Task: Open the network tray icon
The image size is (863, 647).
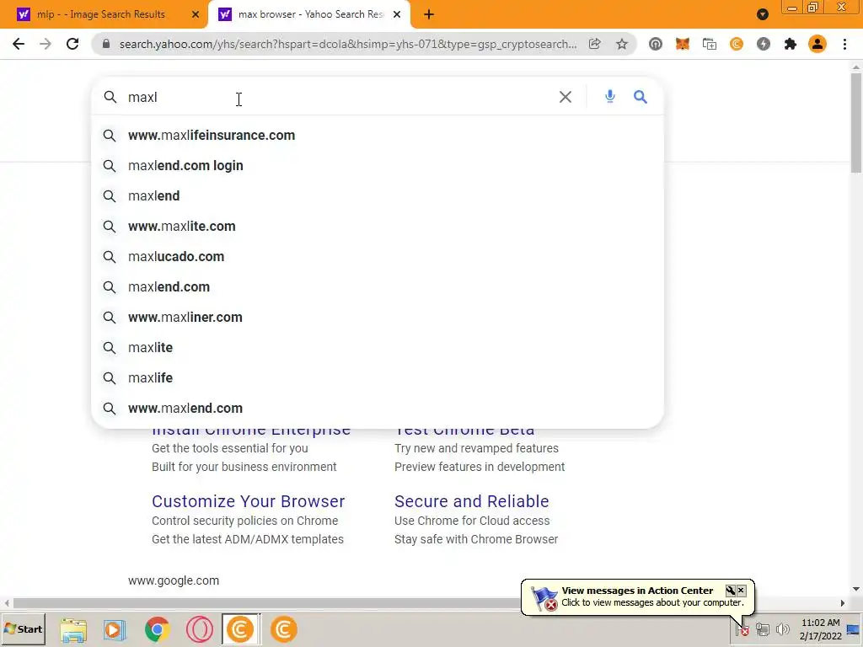Action: (762, 628)
